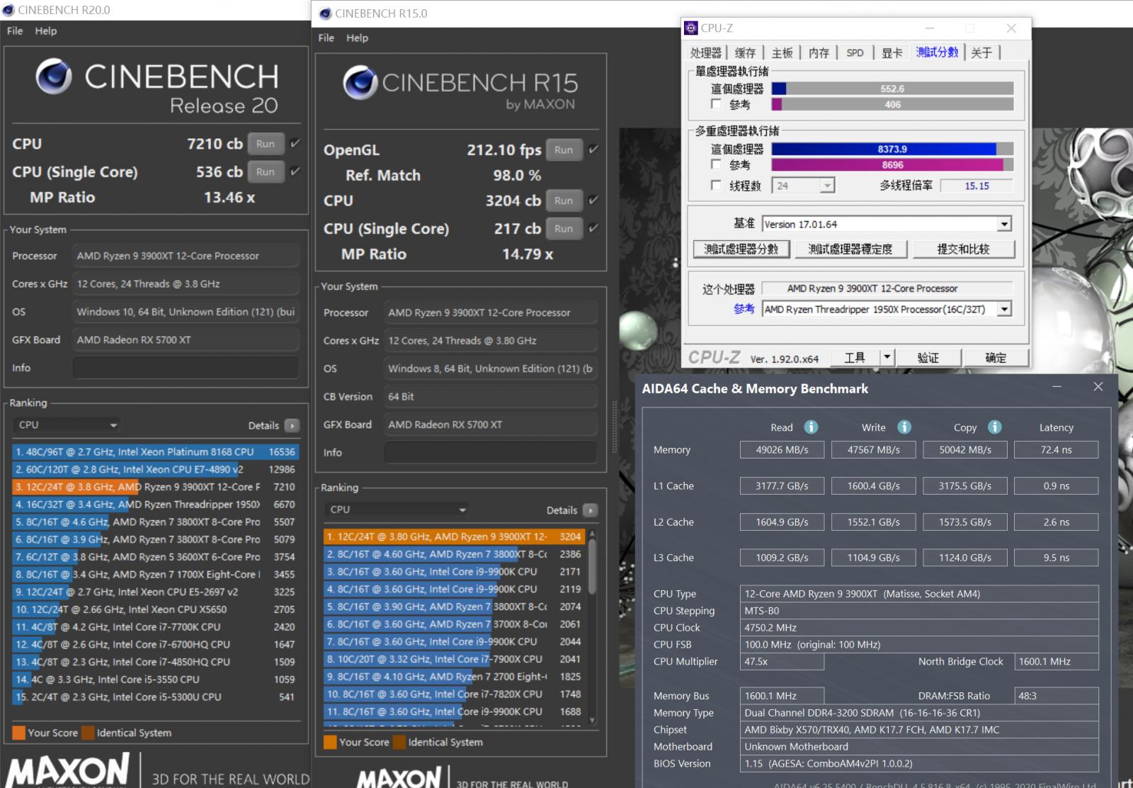Click the AIDA64 Write info icon
1133x788 pixels.
pyautogui.click(x=904, y=427)
